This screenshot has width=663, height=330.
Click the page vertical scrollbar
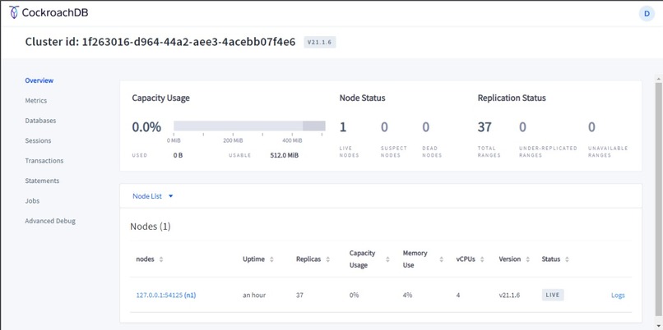coord(658,199)
